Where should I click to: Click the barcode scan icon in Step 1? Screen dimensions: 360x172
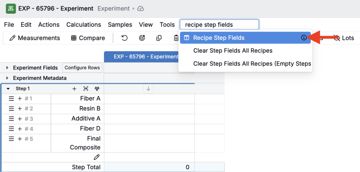click(x=85, y=89)
